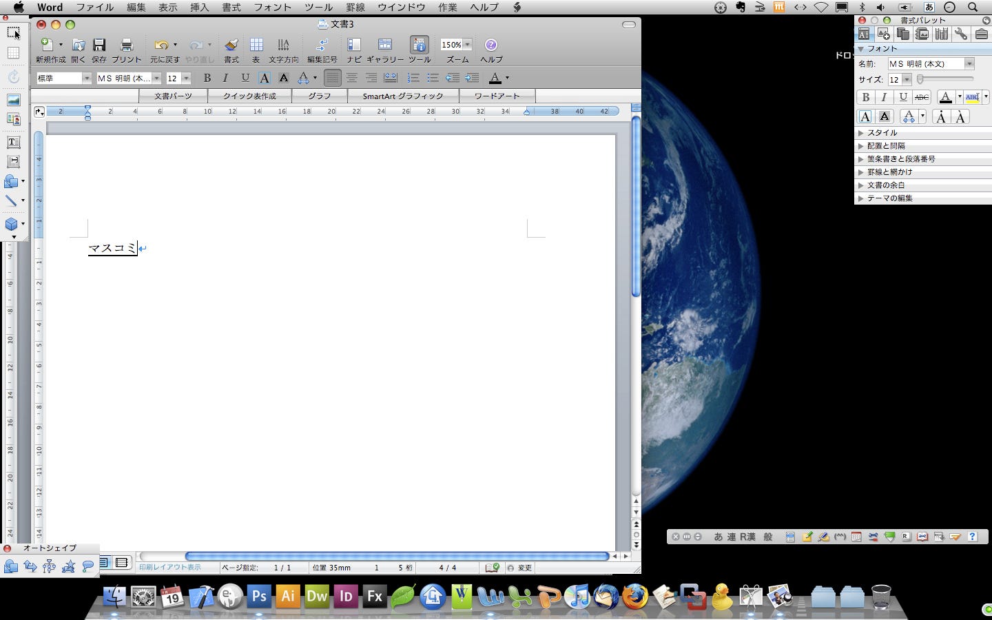
Task: Click the highlight color ABC swatch in palette
Action: coord(973,97)
